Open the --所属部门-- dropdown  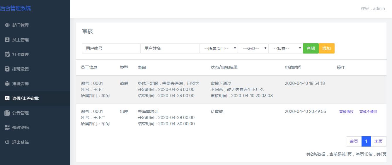[219, 48]
